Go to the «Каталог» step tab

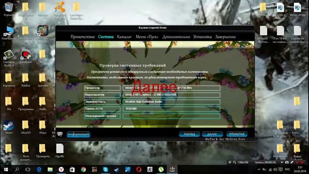(x=124, y=37)
